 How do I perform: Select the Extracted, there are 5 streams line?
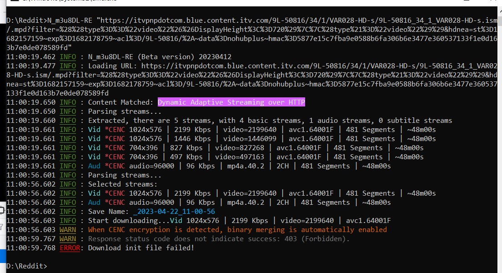click(x=270, y=121)
